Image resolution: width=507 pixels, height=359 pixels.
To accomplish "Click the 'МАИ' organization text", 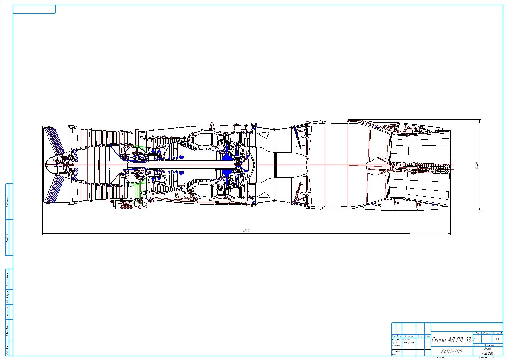I will point(488,349).
